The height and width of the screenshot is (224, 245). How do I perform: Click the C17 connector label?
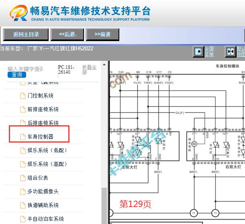159,72
